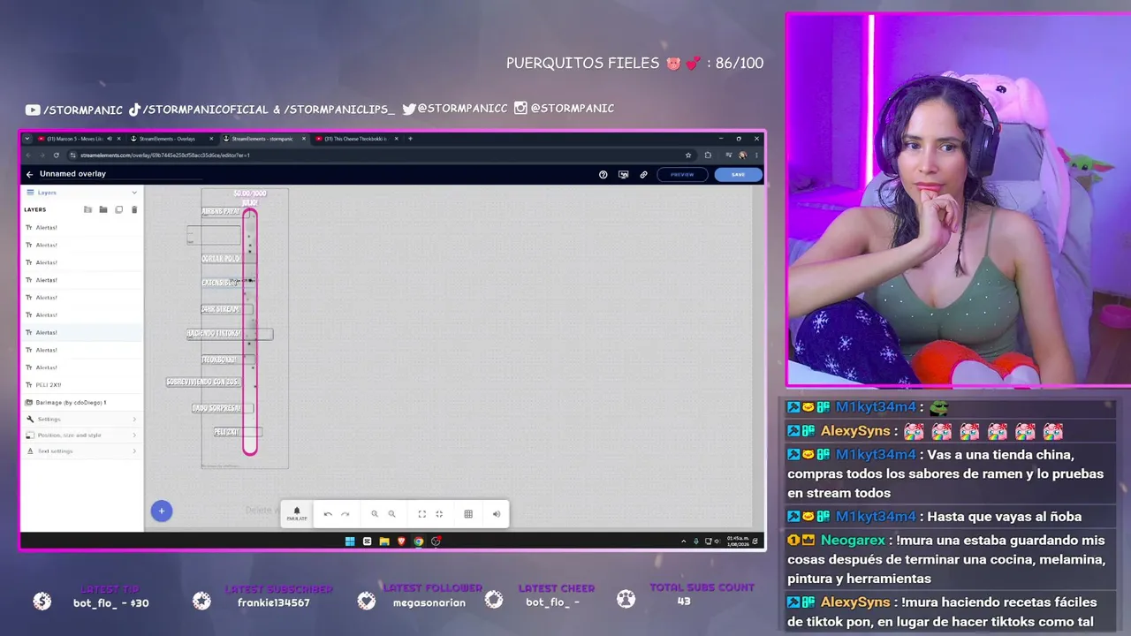Go back using the overlay editor arrow
The width and height of the screenshot is (1131, 636).
29,174
